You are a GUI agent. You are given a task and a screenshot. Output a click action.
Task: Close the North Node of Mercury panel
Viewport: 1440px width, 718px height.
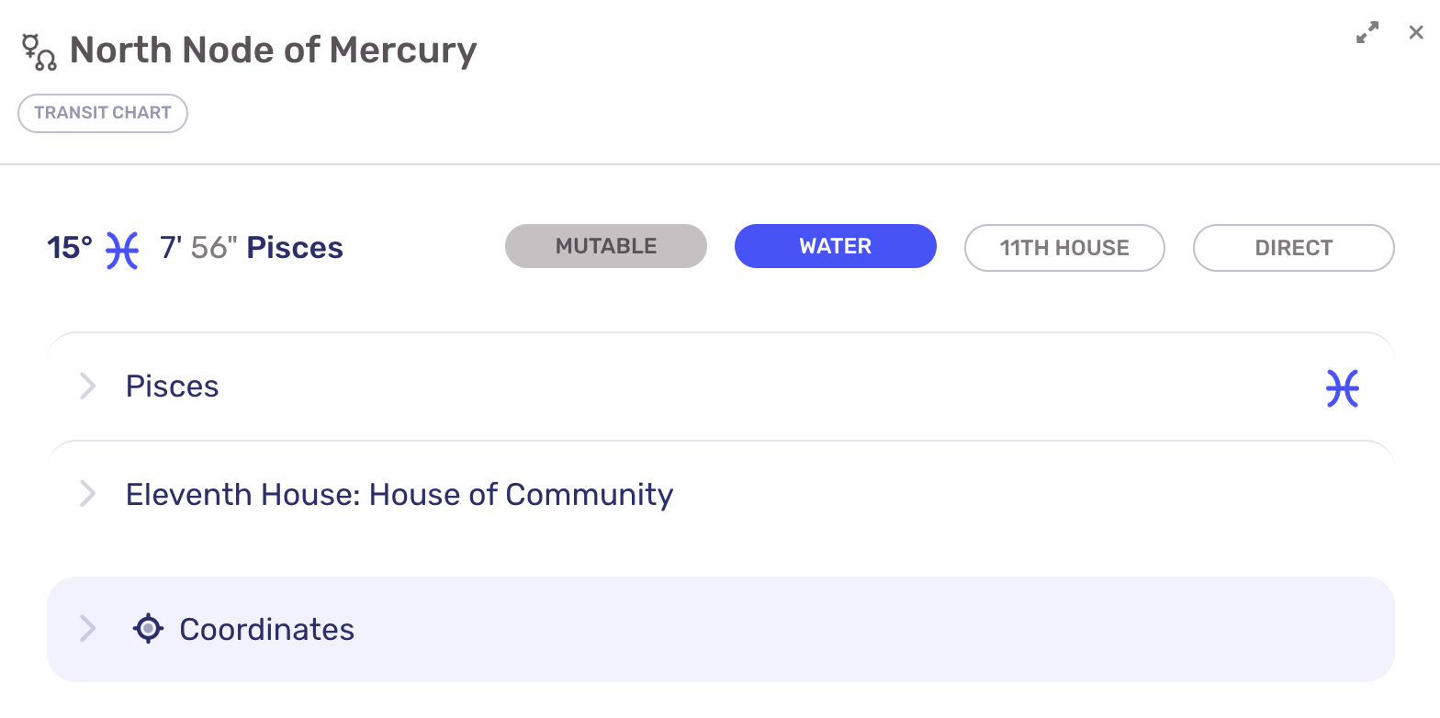[1416, 33]
